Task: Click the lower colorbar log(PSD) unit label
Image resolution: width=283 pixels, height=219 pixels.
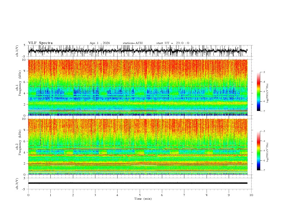Action: coord(268,152)
